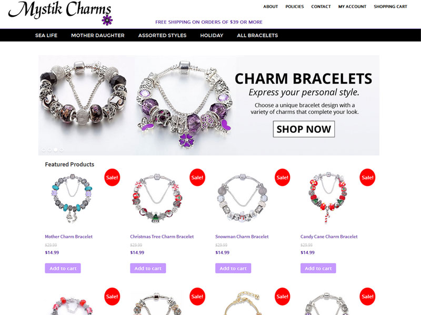Click the Candy Cane Charm Bracelet thumbnail image

[x=327, y=198]
